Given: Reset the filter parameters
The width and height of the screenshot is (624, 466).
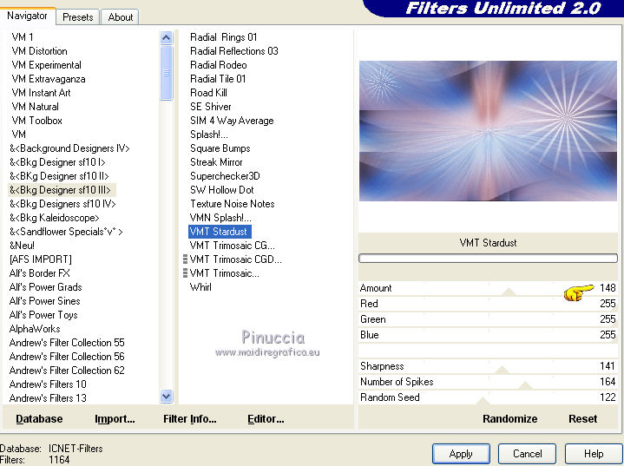Looking at the screenshot, I should (582, 418).
